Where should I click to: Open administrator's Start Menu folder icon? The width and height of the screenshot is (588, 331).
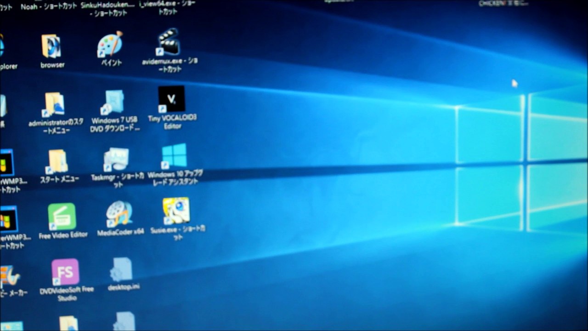[54, 104]
